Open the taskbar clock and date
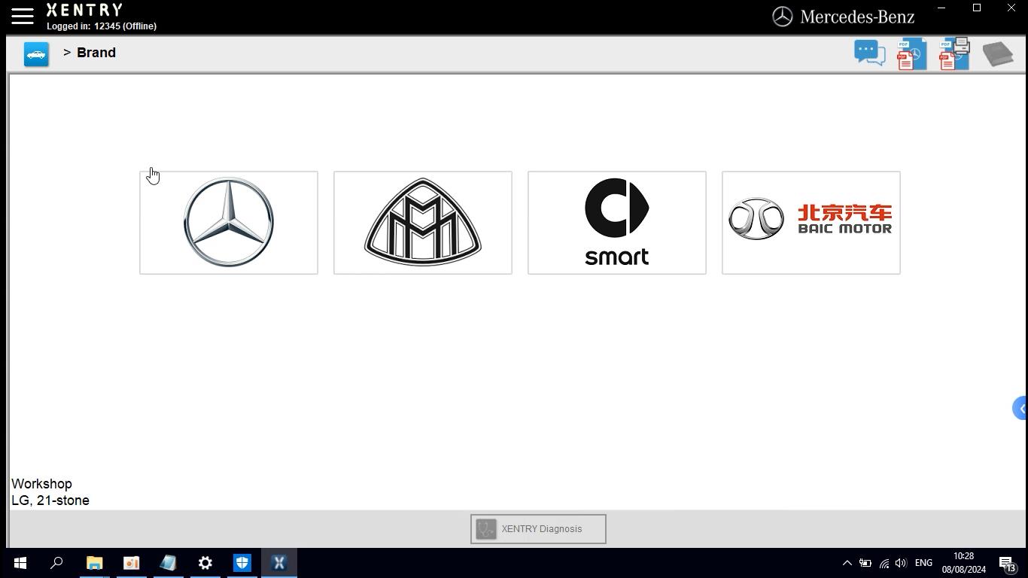1028x578 pixels. 963,563
